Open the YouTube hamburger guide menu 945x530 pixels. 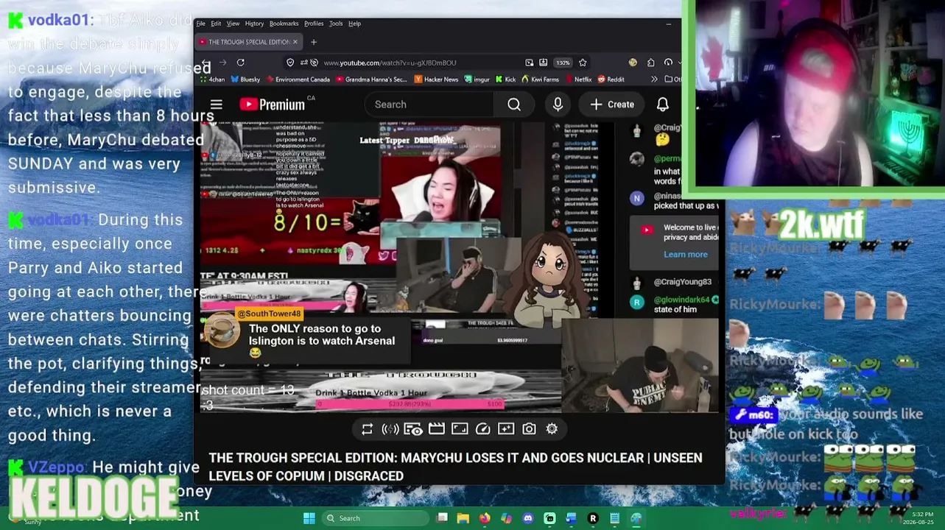(x=217, y=105)
